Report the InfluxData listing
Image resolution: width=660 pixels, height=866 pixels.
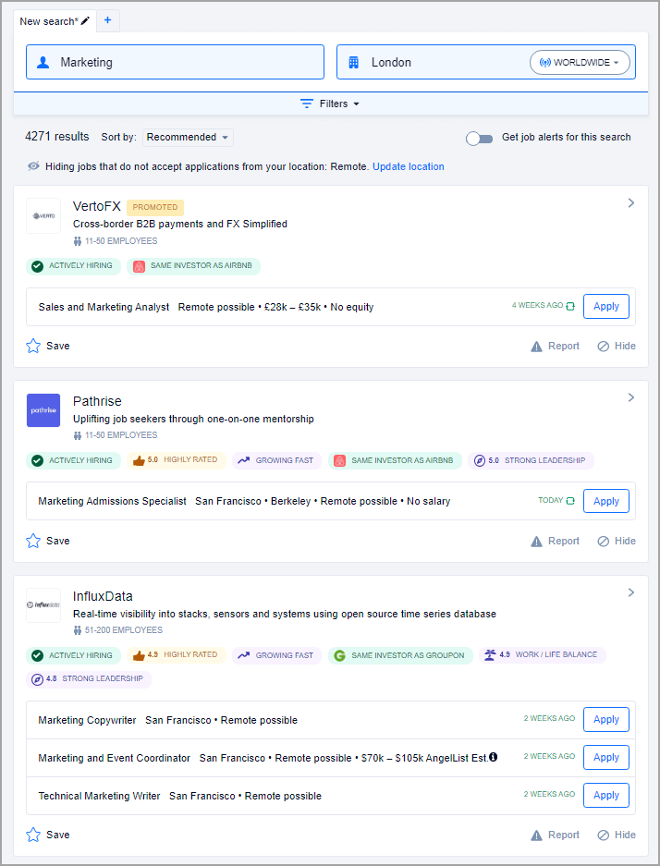(555, 835)
